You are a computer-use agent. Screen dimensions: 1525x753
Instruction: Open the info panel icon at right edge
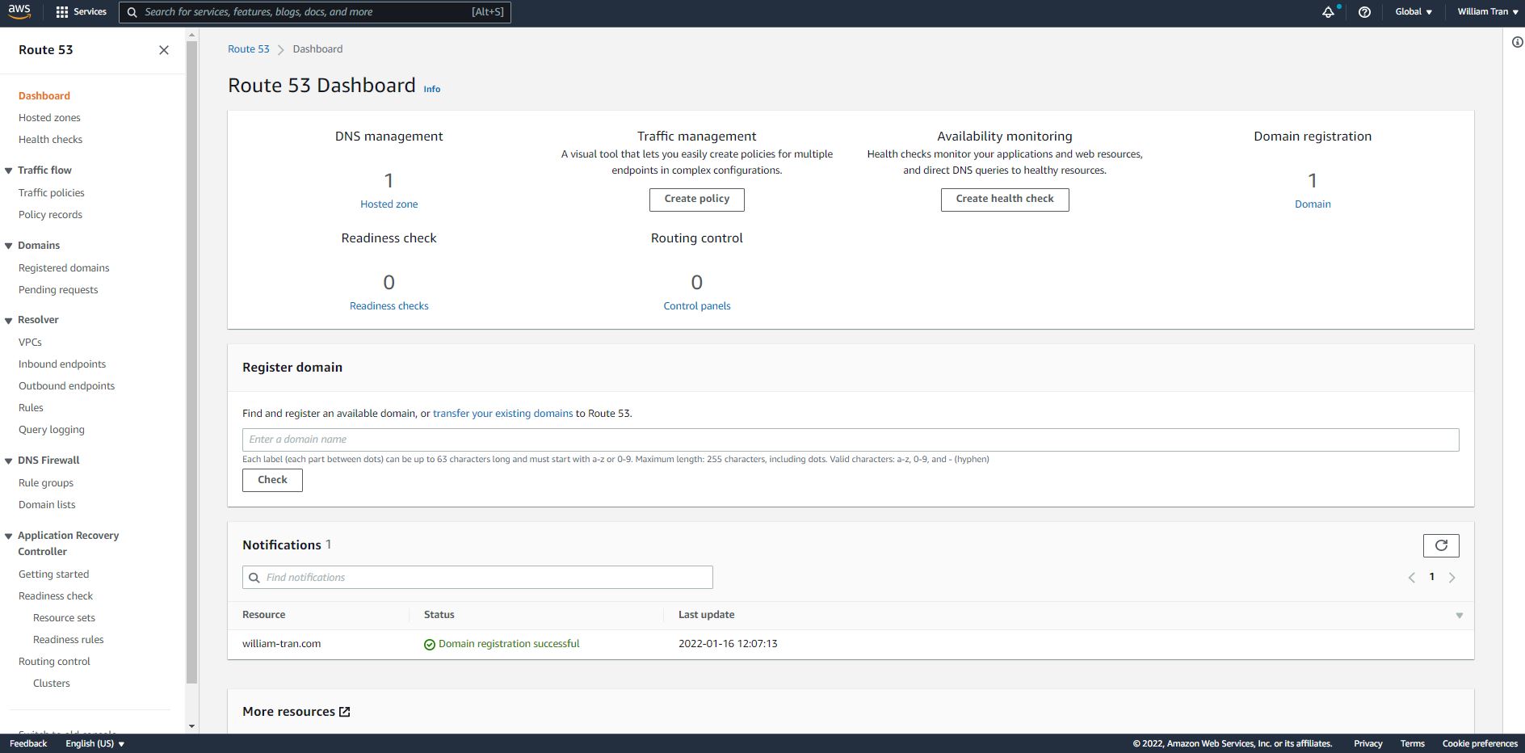click(x=1517, y=43)
